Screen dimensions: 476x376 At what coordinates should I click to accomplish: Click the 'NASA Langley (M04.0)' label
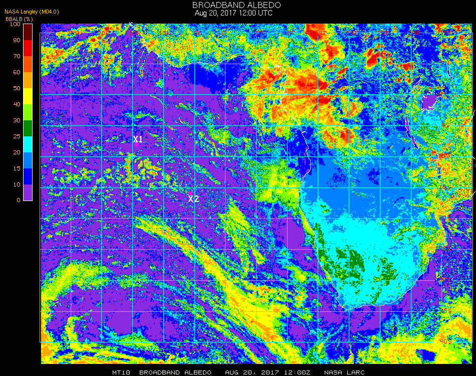(x=32, y=12)
